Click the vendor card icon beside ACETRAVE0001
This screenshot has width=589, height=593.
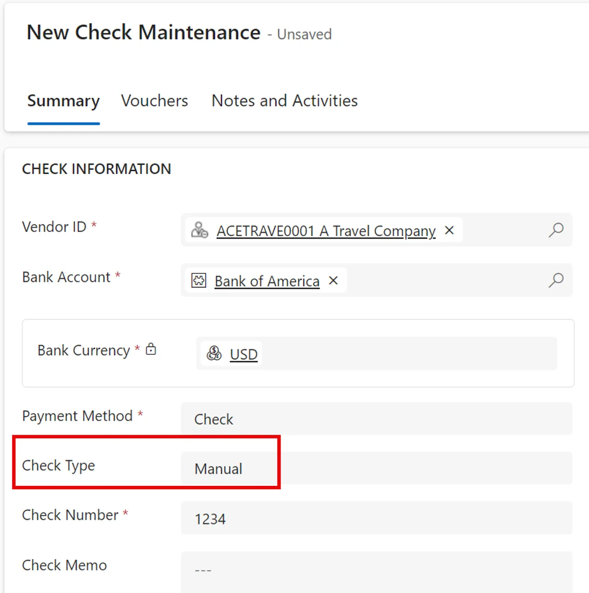tap(200, 230)
